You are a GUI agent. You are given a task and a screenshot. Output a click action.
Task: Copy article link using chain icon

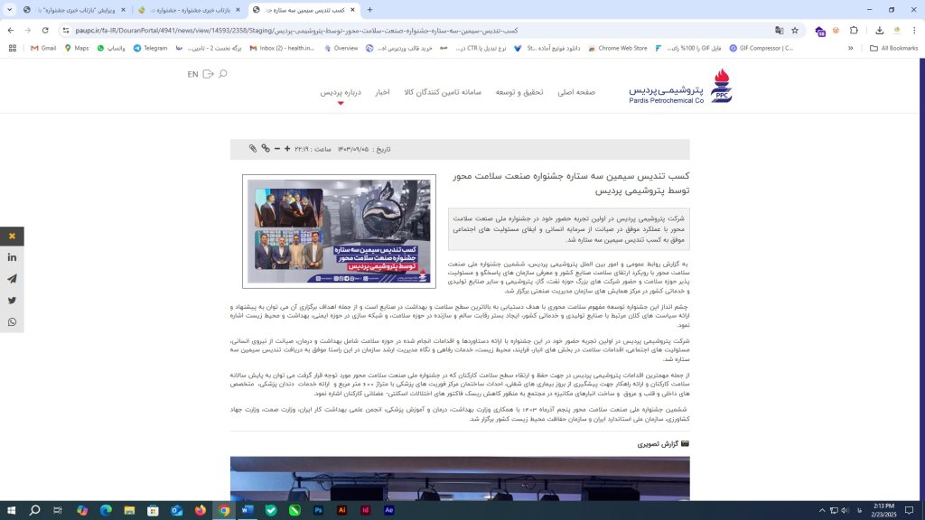(265, 148)
